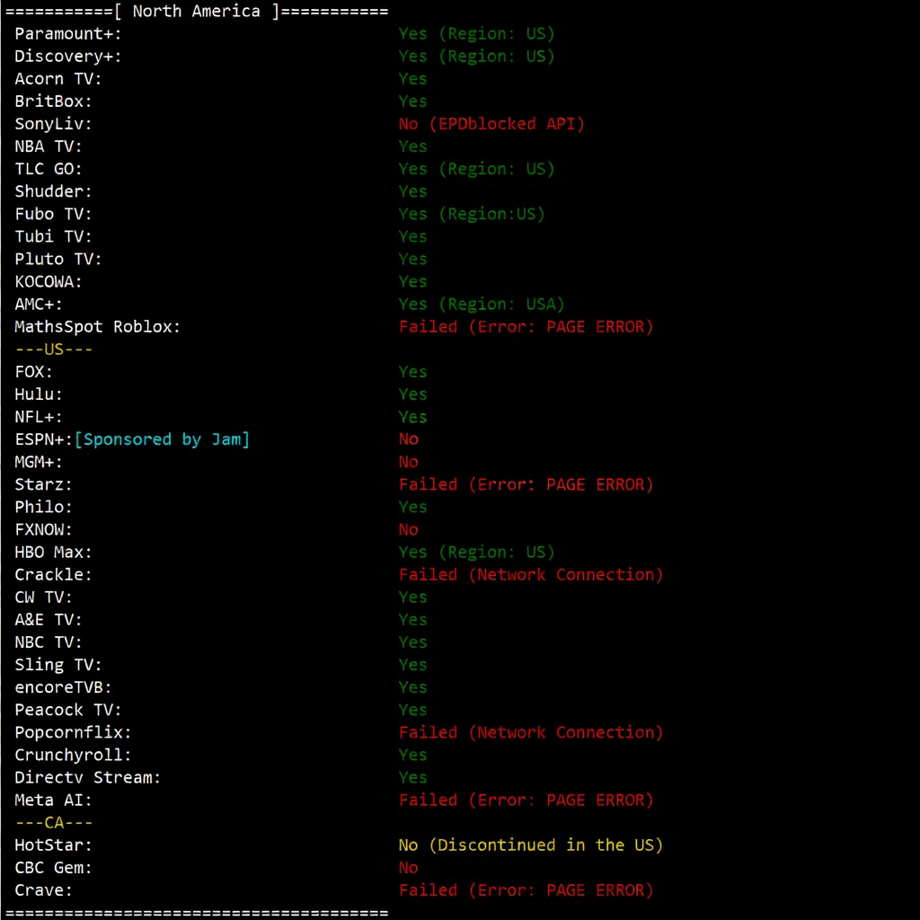Click the Discovery+ label
The width and height of the screenshot is (920, 920).
pos(68,57)
